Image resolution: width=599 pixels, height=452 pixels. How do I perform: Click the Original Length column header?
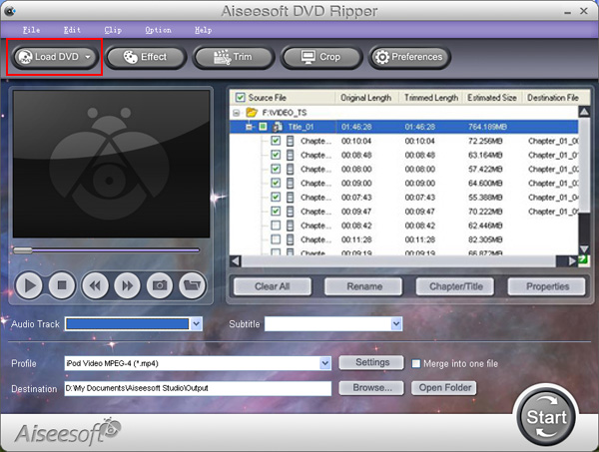click(366, 98)
